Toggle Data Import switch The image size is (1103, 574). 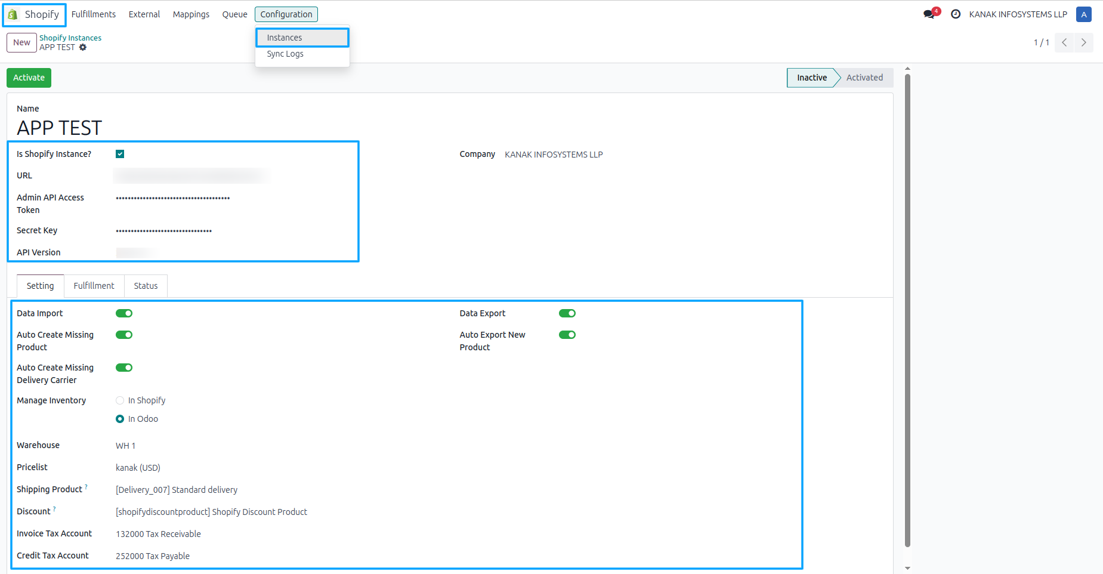[x=124, y=313]
